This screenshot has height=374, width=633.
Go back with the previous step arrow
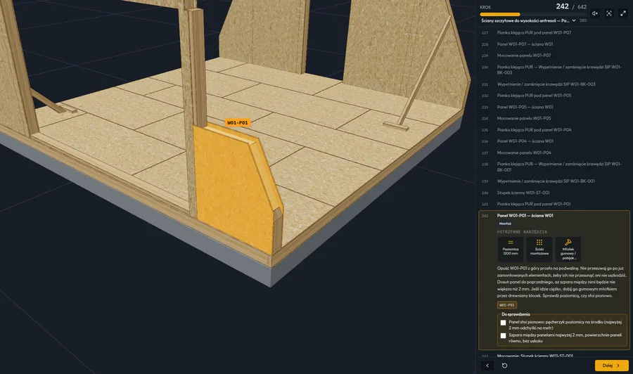(x=487, y=366)
